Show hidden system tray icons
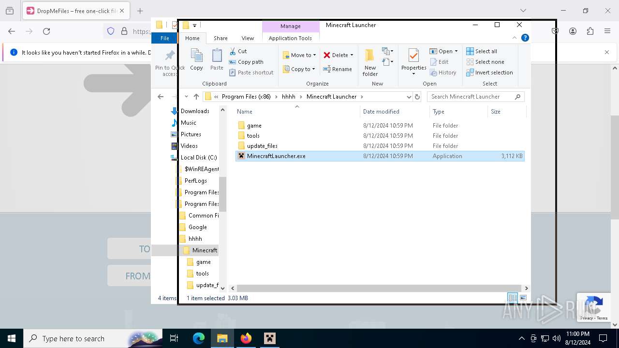 [521, 338]
